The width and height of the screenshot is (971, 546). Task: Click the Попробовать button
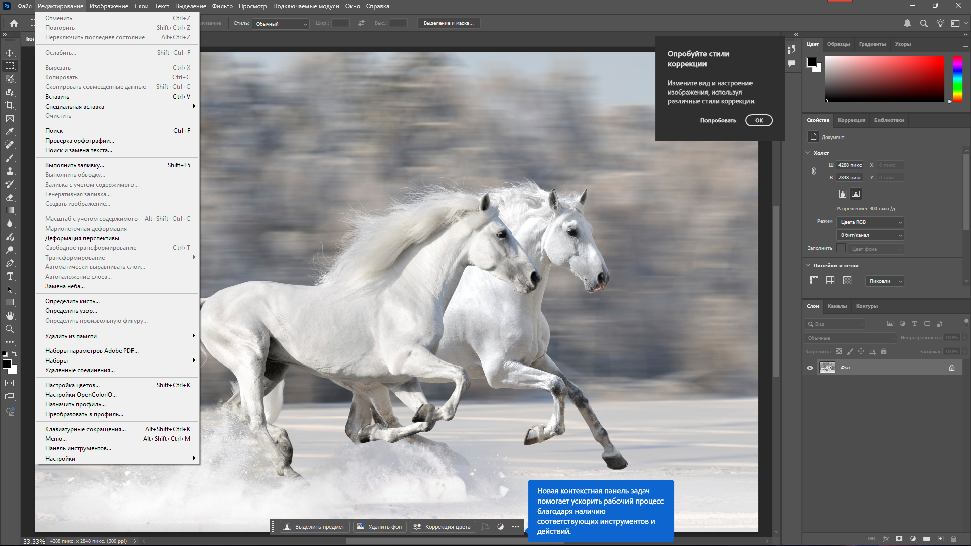(x=718, y=120)
